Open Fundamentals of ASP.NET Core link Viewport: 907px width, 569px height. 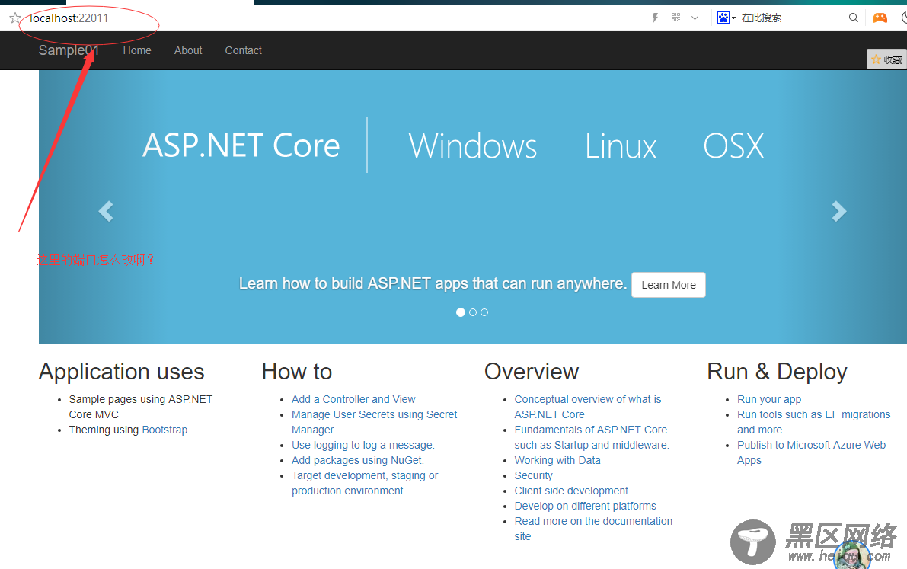coord(592,437)
